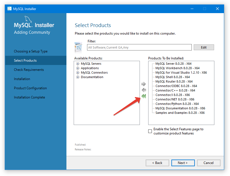Click the gray remove-product left arrow
The width and height of the screenshot is (230, 176).
point(144,90)
